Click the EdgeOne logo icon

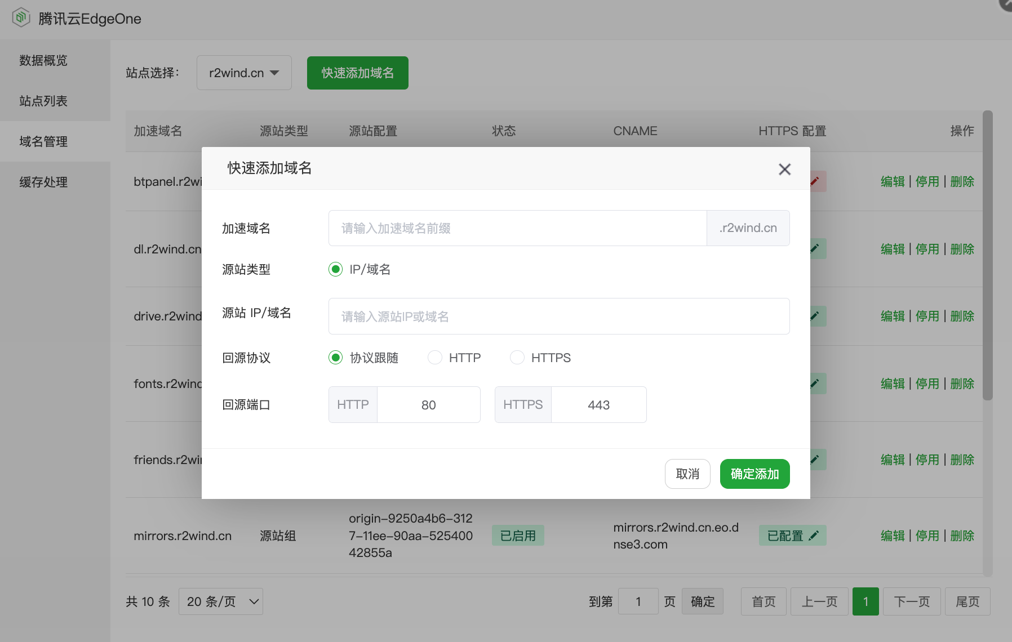21,17
